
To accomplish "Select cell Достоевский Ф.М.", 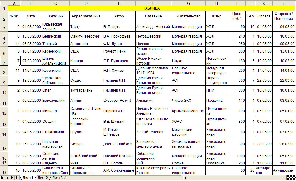I will coord(119,144).
